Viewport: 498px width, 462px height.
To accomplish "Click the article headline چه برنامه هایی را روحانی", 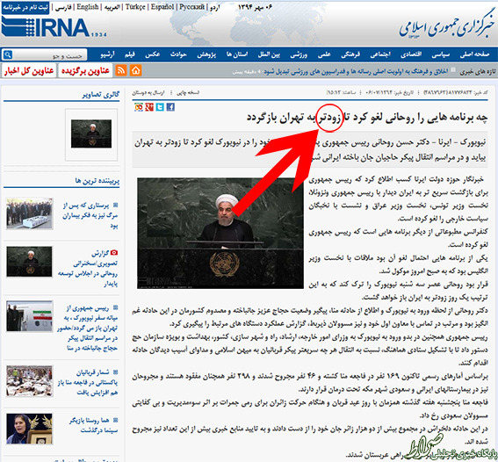I will 367,118.
